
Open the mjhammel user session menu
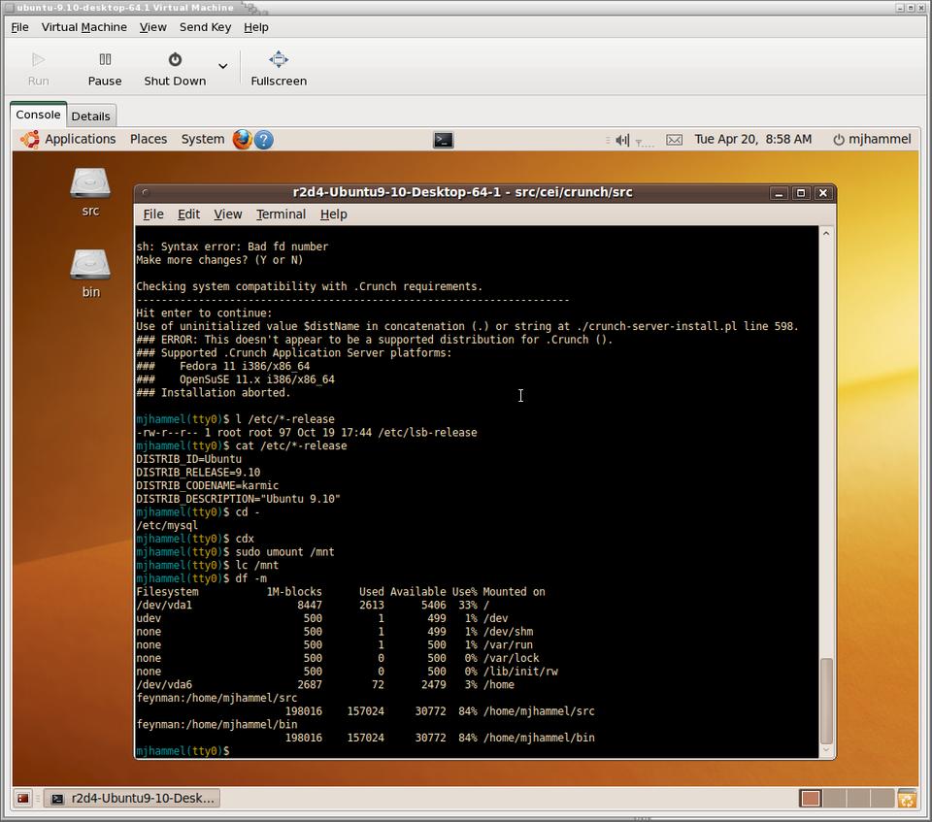(x=871, y=139)
